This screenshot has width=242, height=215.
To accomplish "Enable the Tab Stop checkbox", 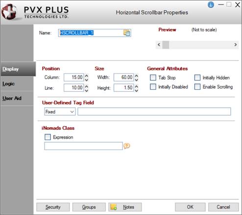I will (x=153, y=77).
